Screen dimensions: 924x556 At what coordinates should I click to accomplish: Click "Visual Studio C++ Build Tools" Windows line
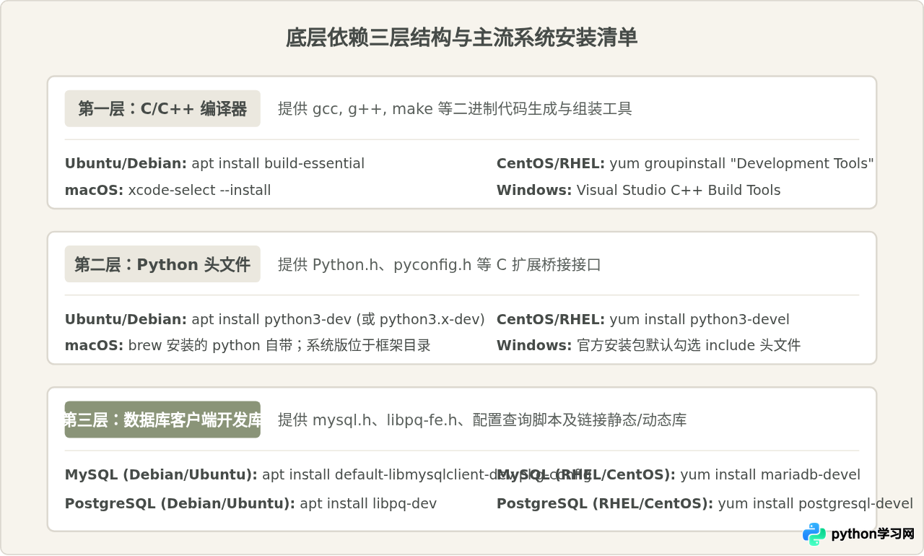(x=638, y=190)
